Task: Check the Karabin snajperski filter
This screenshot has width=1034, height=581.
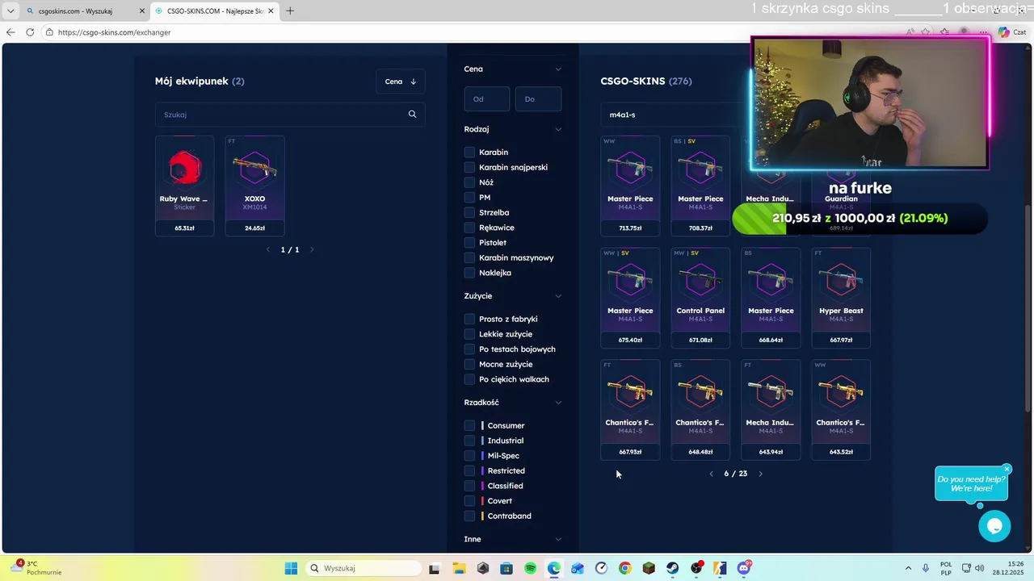Action: tap(469, 167)
